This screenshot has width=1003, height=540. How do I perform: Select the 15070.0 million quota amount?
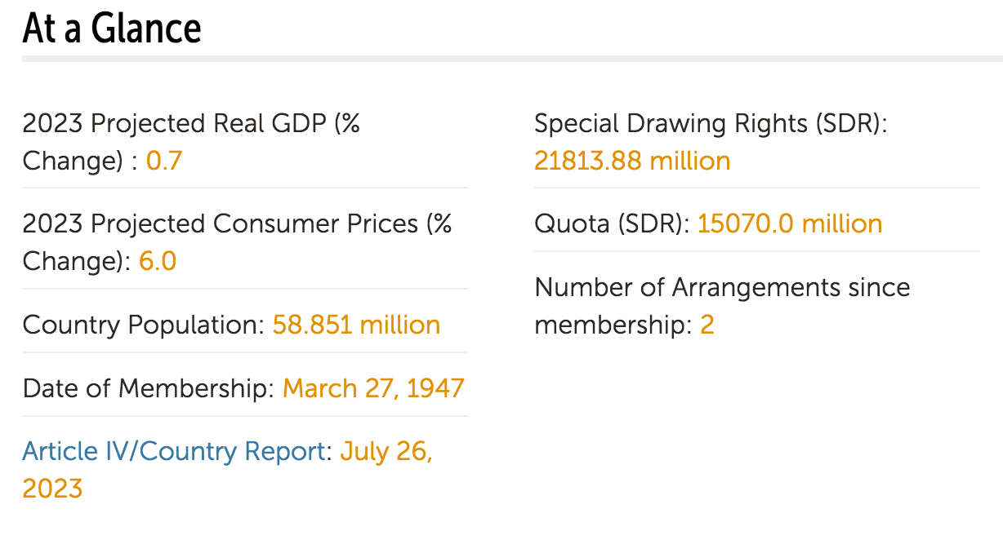point(790,224)
